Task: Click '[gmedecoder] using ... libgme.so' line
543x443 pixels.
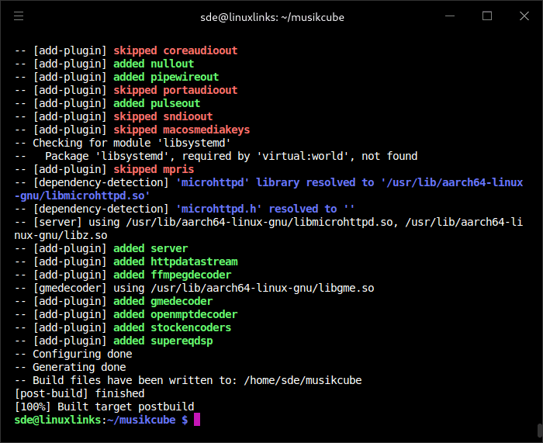Action: coord(194,288)
